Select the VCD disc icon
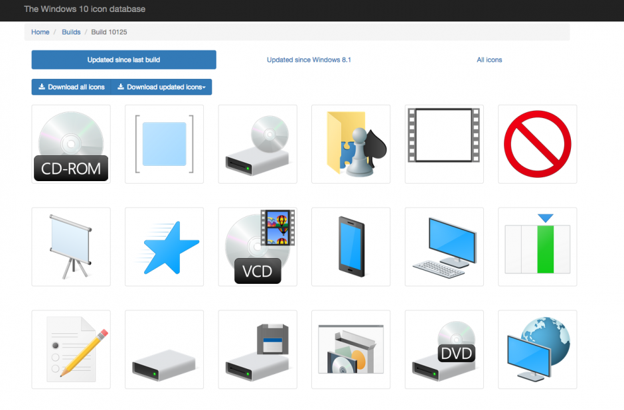This screenshot has height=410, width=624. coord(258,247)
